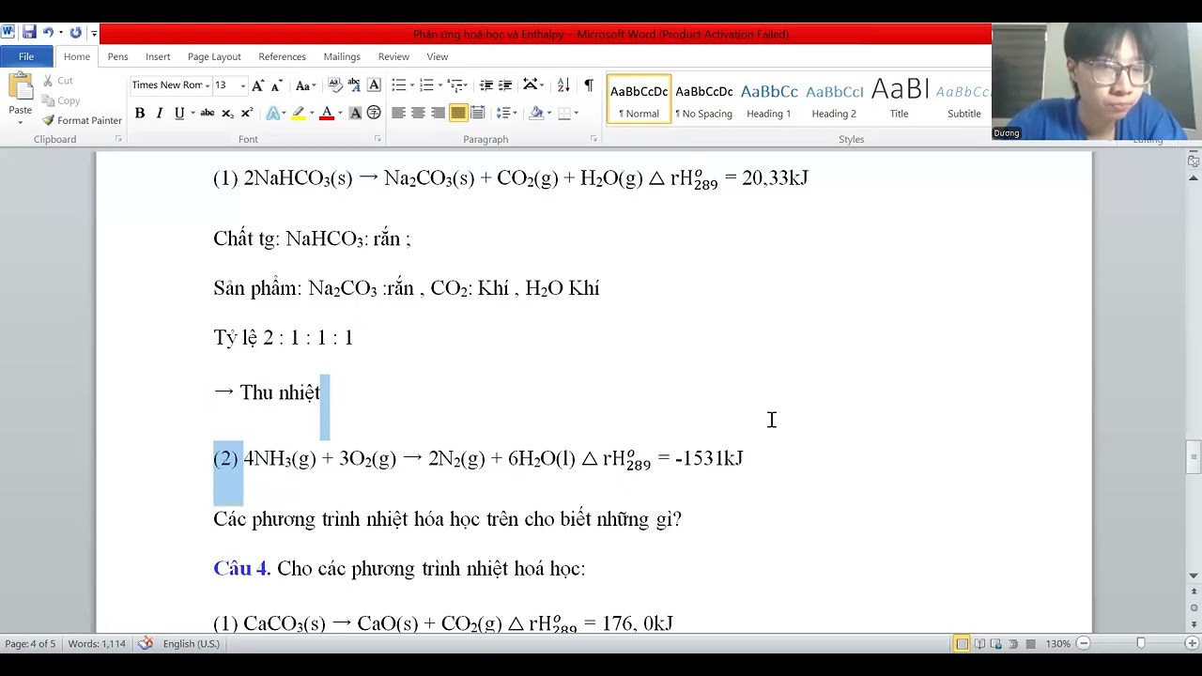Switch to Full Screen Reading view

tap(979, 644)
